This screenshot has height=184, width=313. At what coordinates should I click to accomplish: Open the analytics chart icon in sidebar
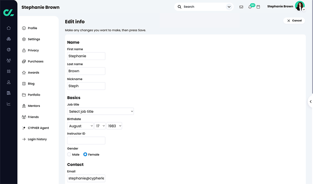(9, 104)
